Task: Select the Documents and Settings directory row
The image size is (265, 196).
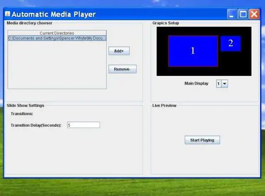Action: click(57, 38)
